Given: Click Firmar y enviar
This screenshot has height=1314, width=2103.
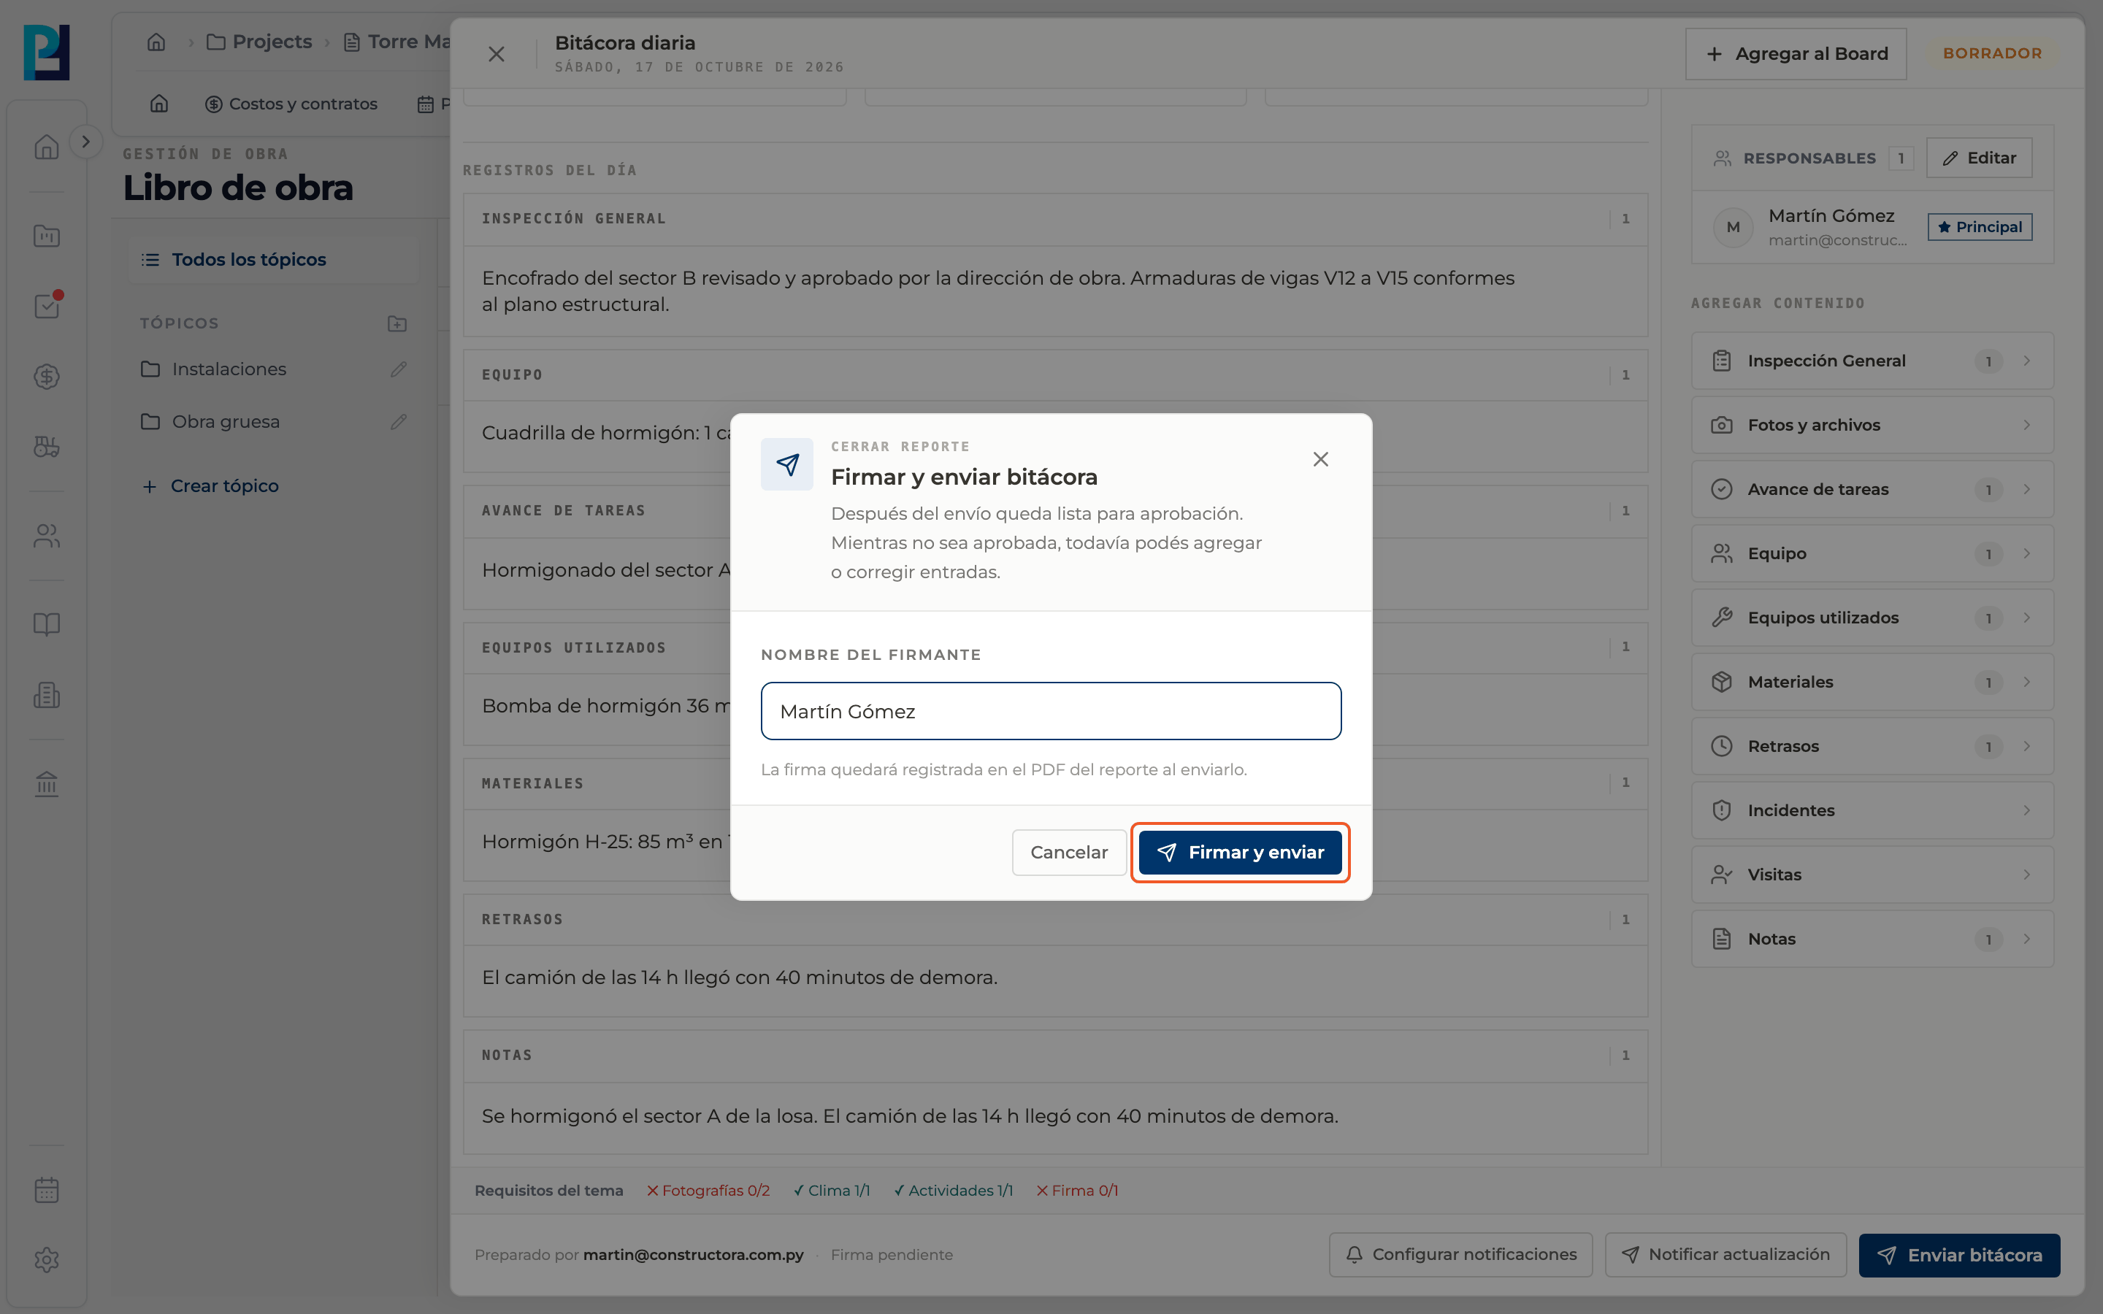Looking at the screenshot, I should 1240,853.
